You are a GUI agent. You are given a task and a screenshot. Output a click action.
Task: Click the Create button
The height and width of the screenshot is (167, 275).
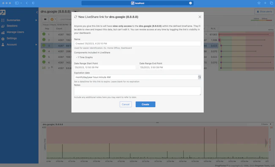click(145, 105)
